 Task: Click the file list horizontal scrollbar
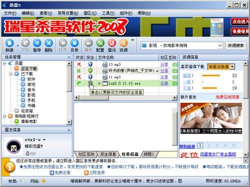(125, 98)
